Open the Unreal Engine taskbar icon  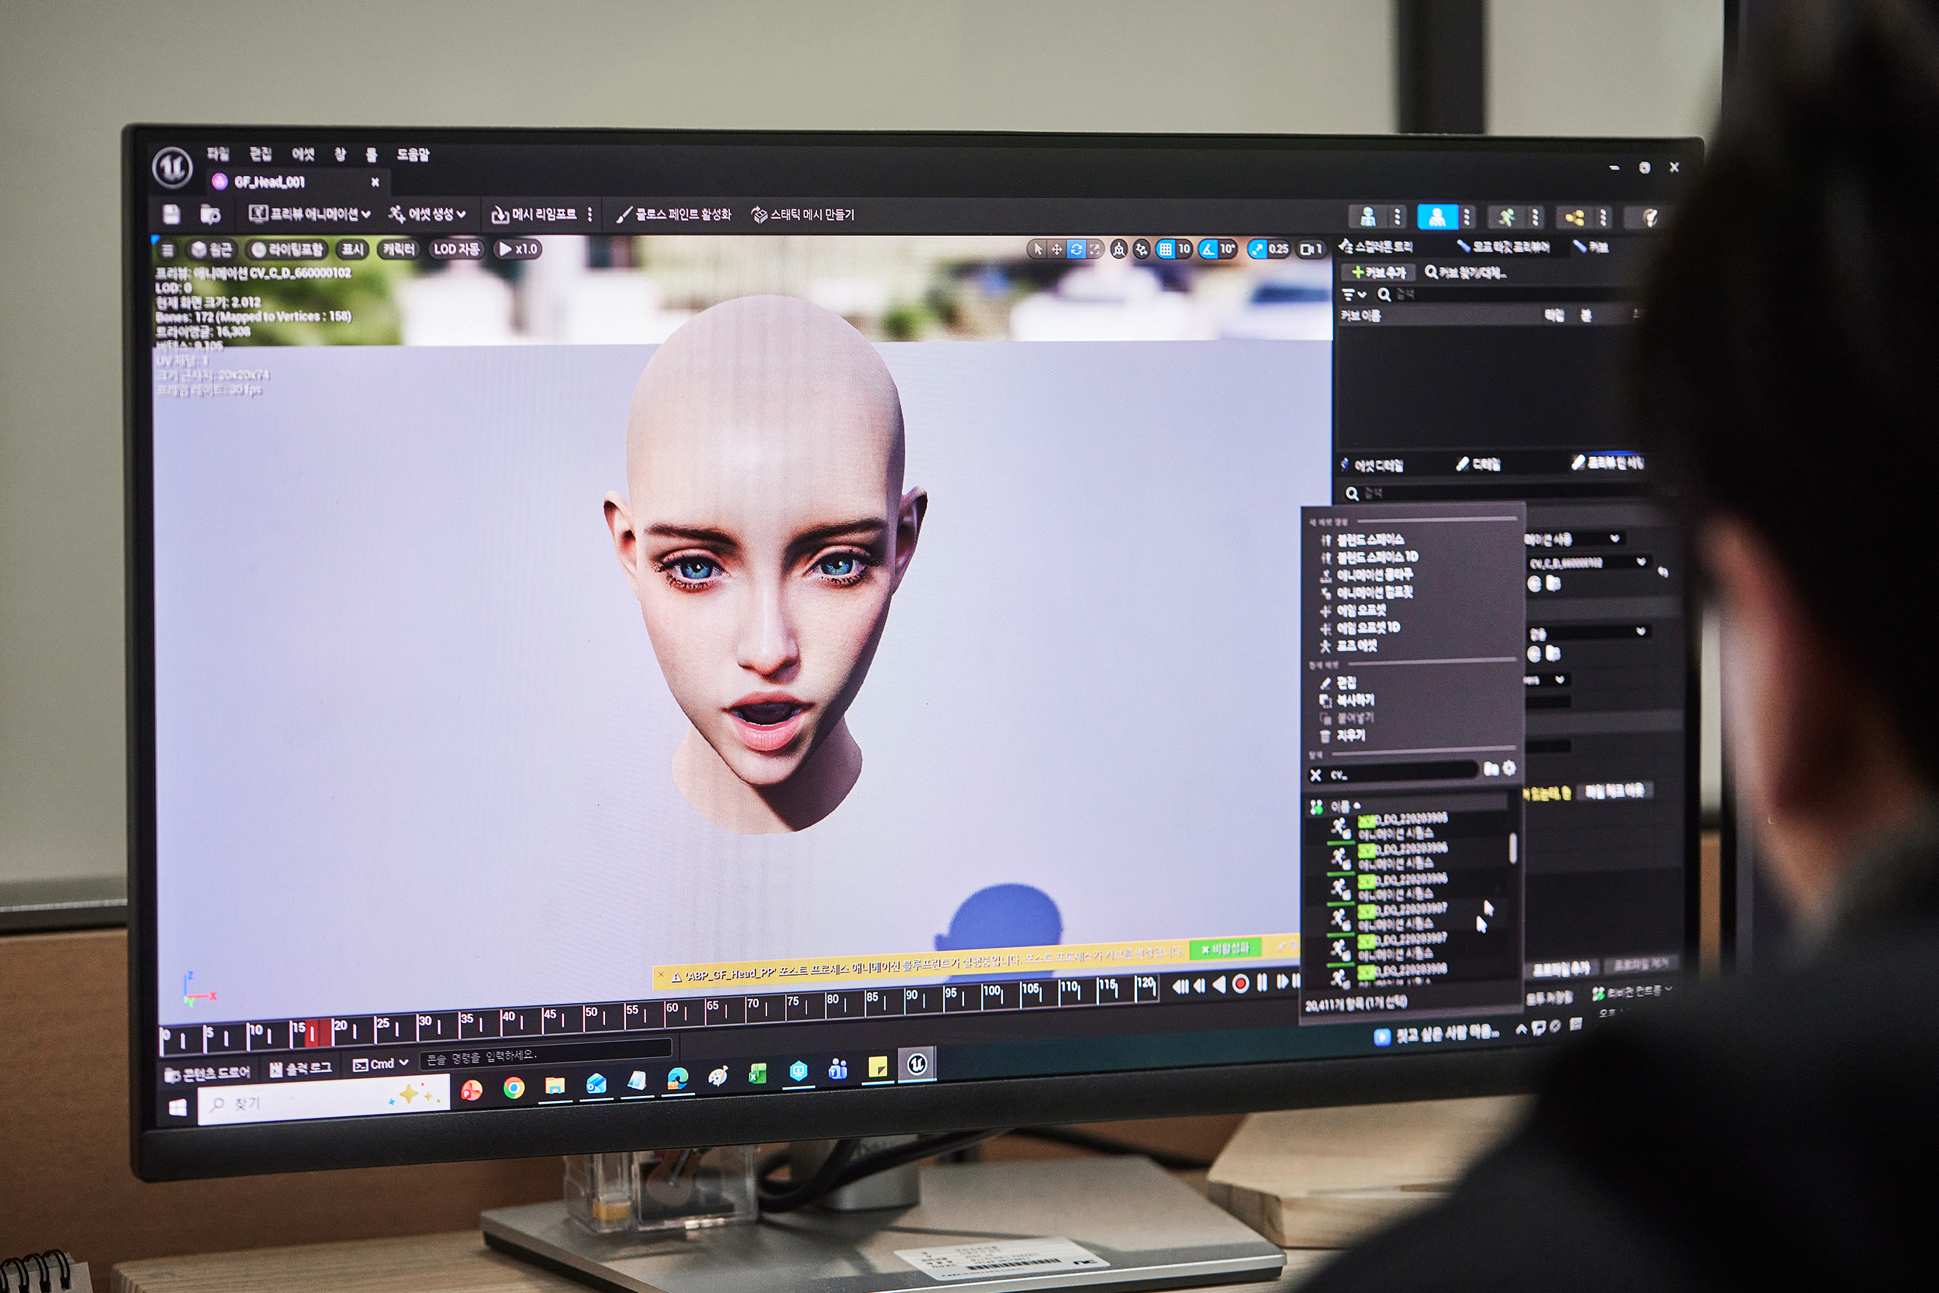pos(917,1065)
